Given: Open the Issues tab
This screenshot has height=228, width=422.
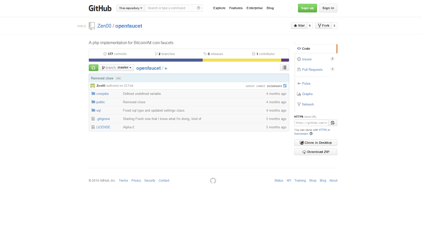Looking at the screenshot, I should point(315,59).
